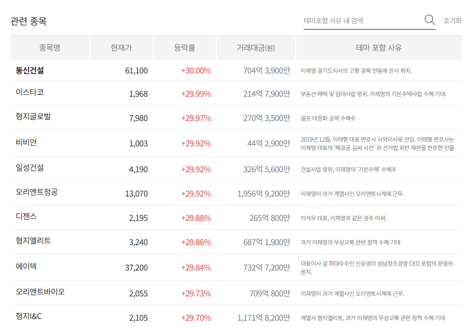The height and width of the screenshot is (327, 464).
Task: Select the 2,055 price cell
Action: pyautogui.click(x=138, y=294)
